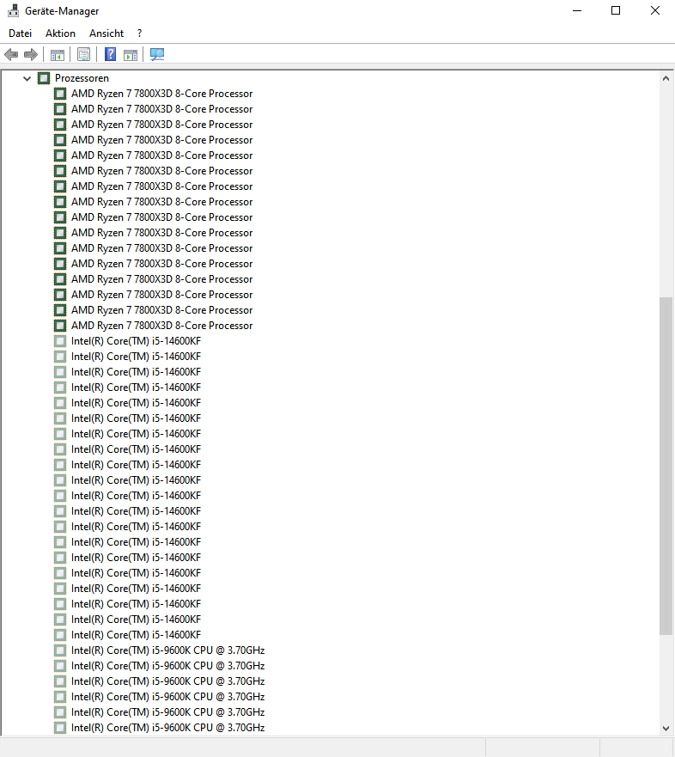675x757 pixels.
Task: Toggle the action pane show/hide icon
Action: tap(131, 54)
